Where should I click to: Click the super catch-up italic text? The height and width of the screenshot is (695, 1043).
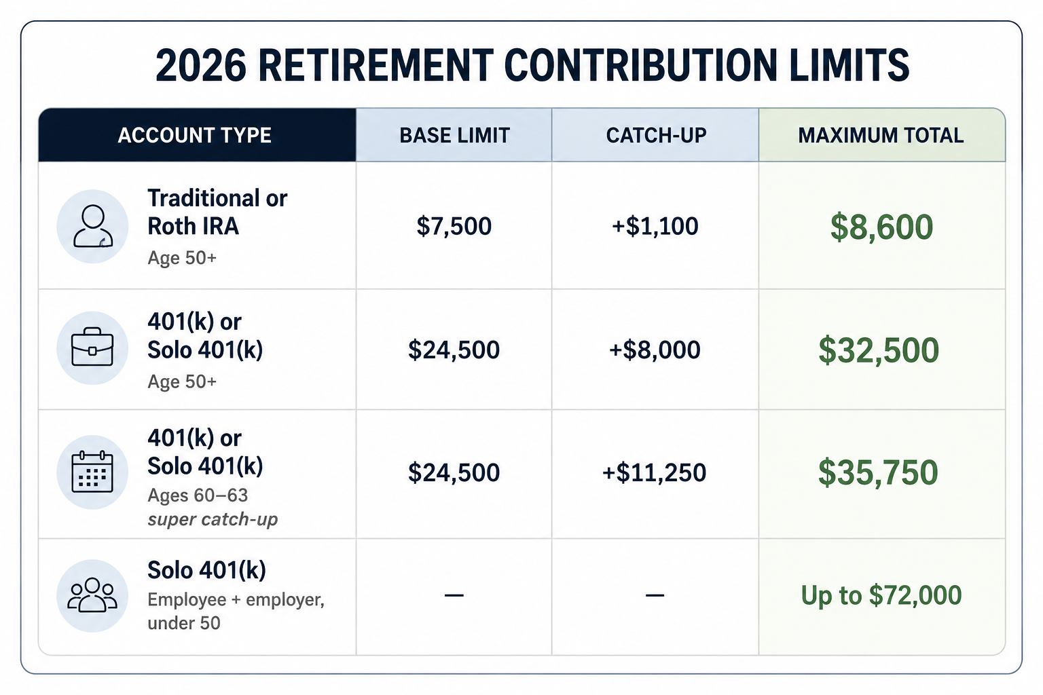(x=213, y=519)
